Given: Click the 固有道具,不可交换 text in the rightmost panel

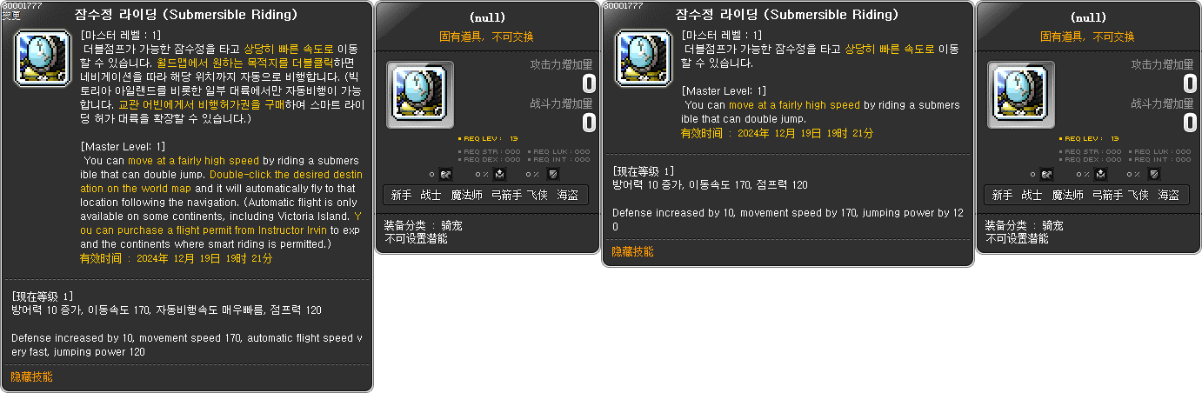Looking at the screenshot, I should 1087,37.
